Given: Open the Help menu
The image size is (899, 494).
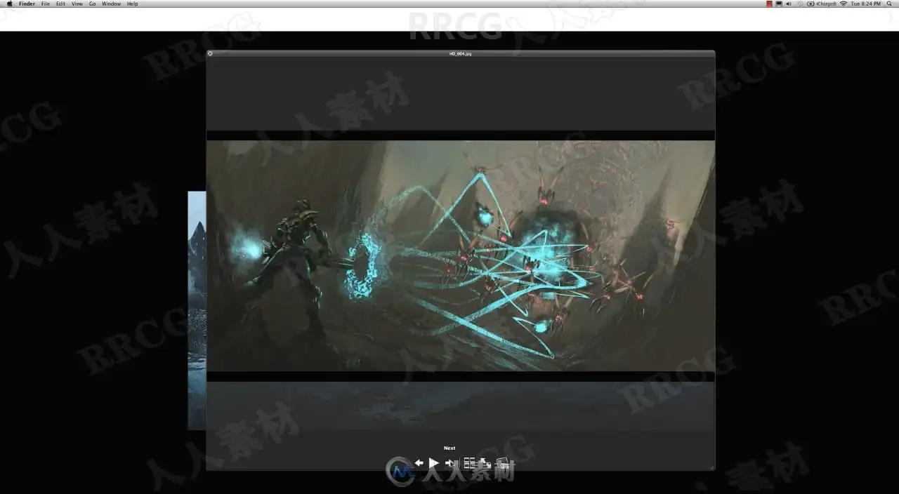Looking at the screenshot, I should coord(132,4).
